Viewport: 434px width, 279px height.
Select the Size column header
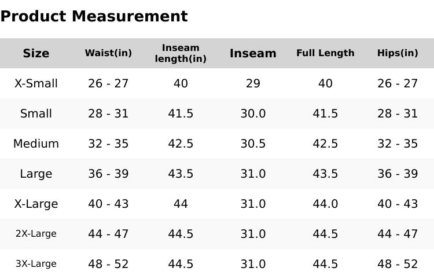tap(36, 53)
